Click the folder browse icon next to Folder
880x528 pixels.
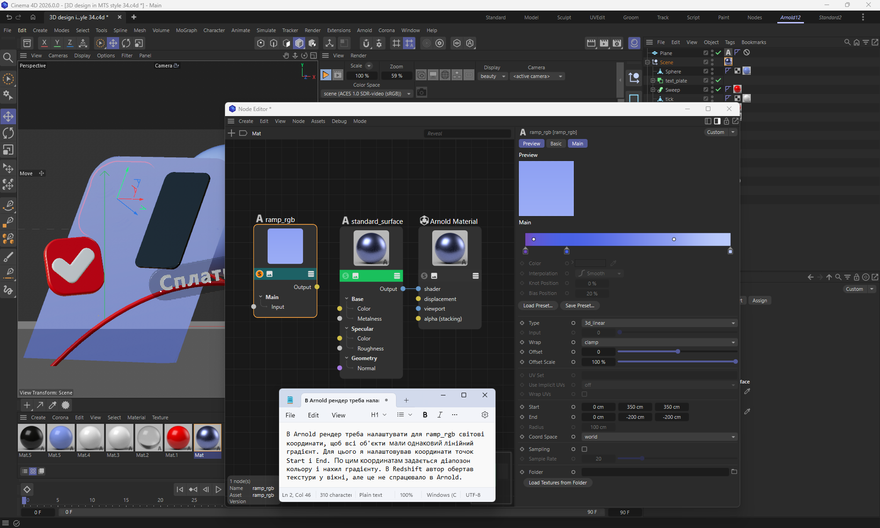734,472
